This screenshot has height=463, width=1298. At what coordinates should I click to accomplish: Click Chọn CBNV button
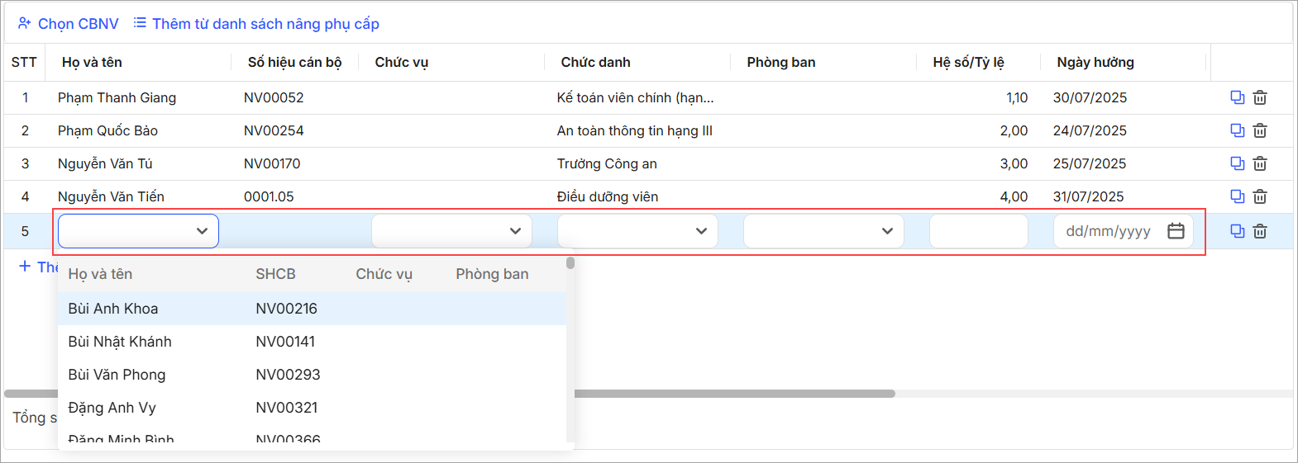click(69, 24)
